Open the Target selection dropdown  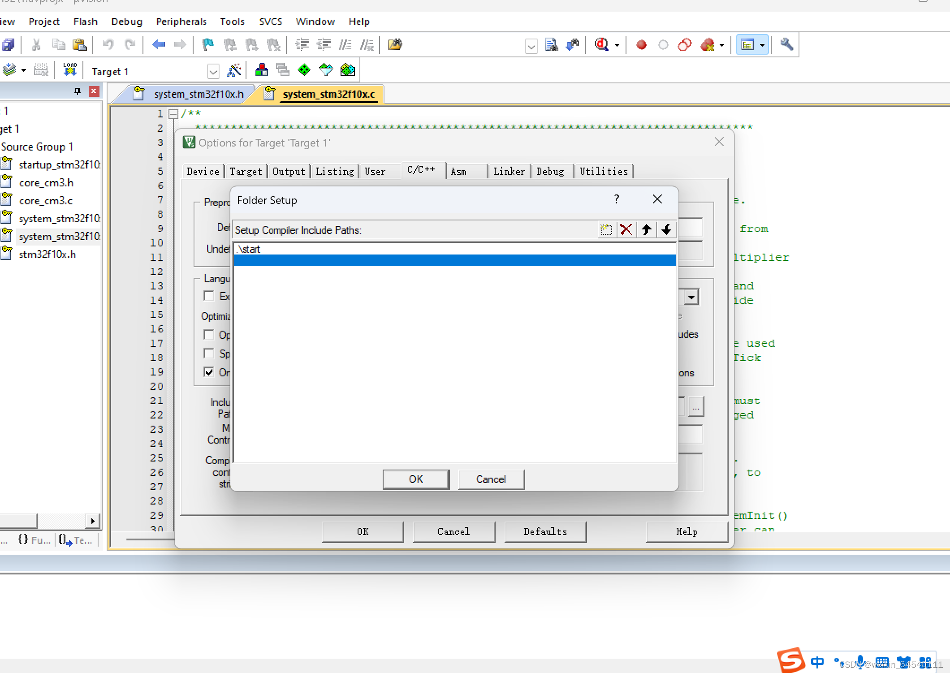pos(213,71)
